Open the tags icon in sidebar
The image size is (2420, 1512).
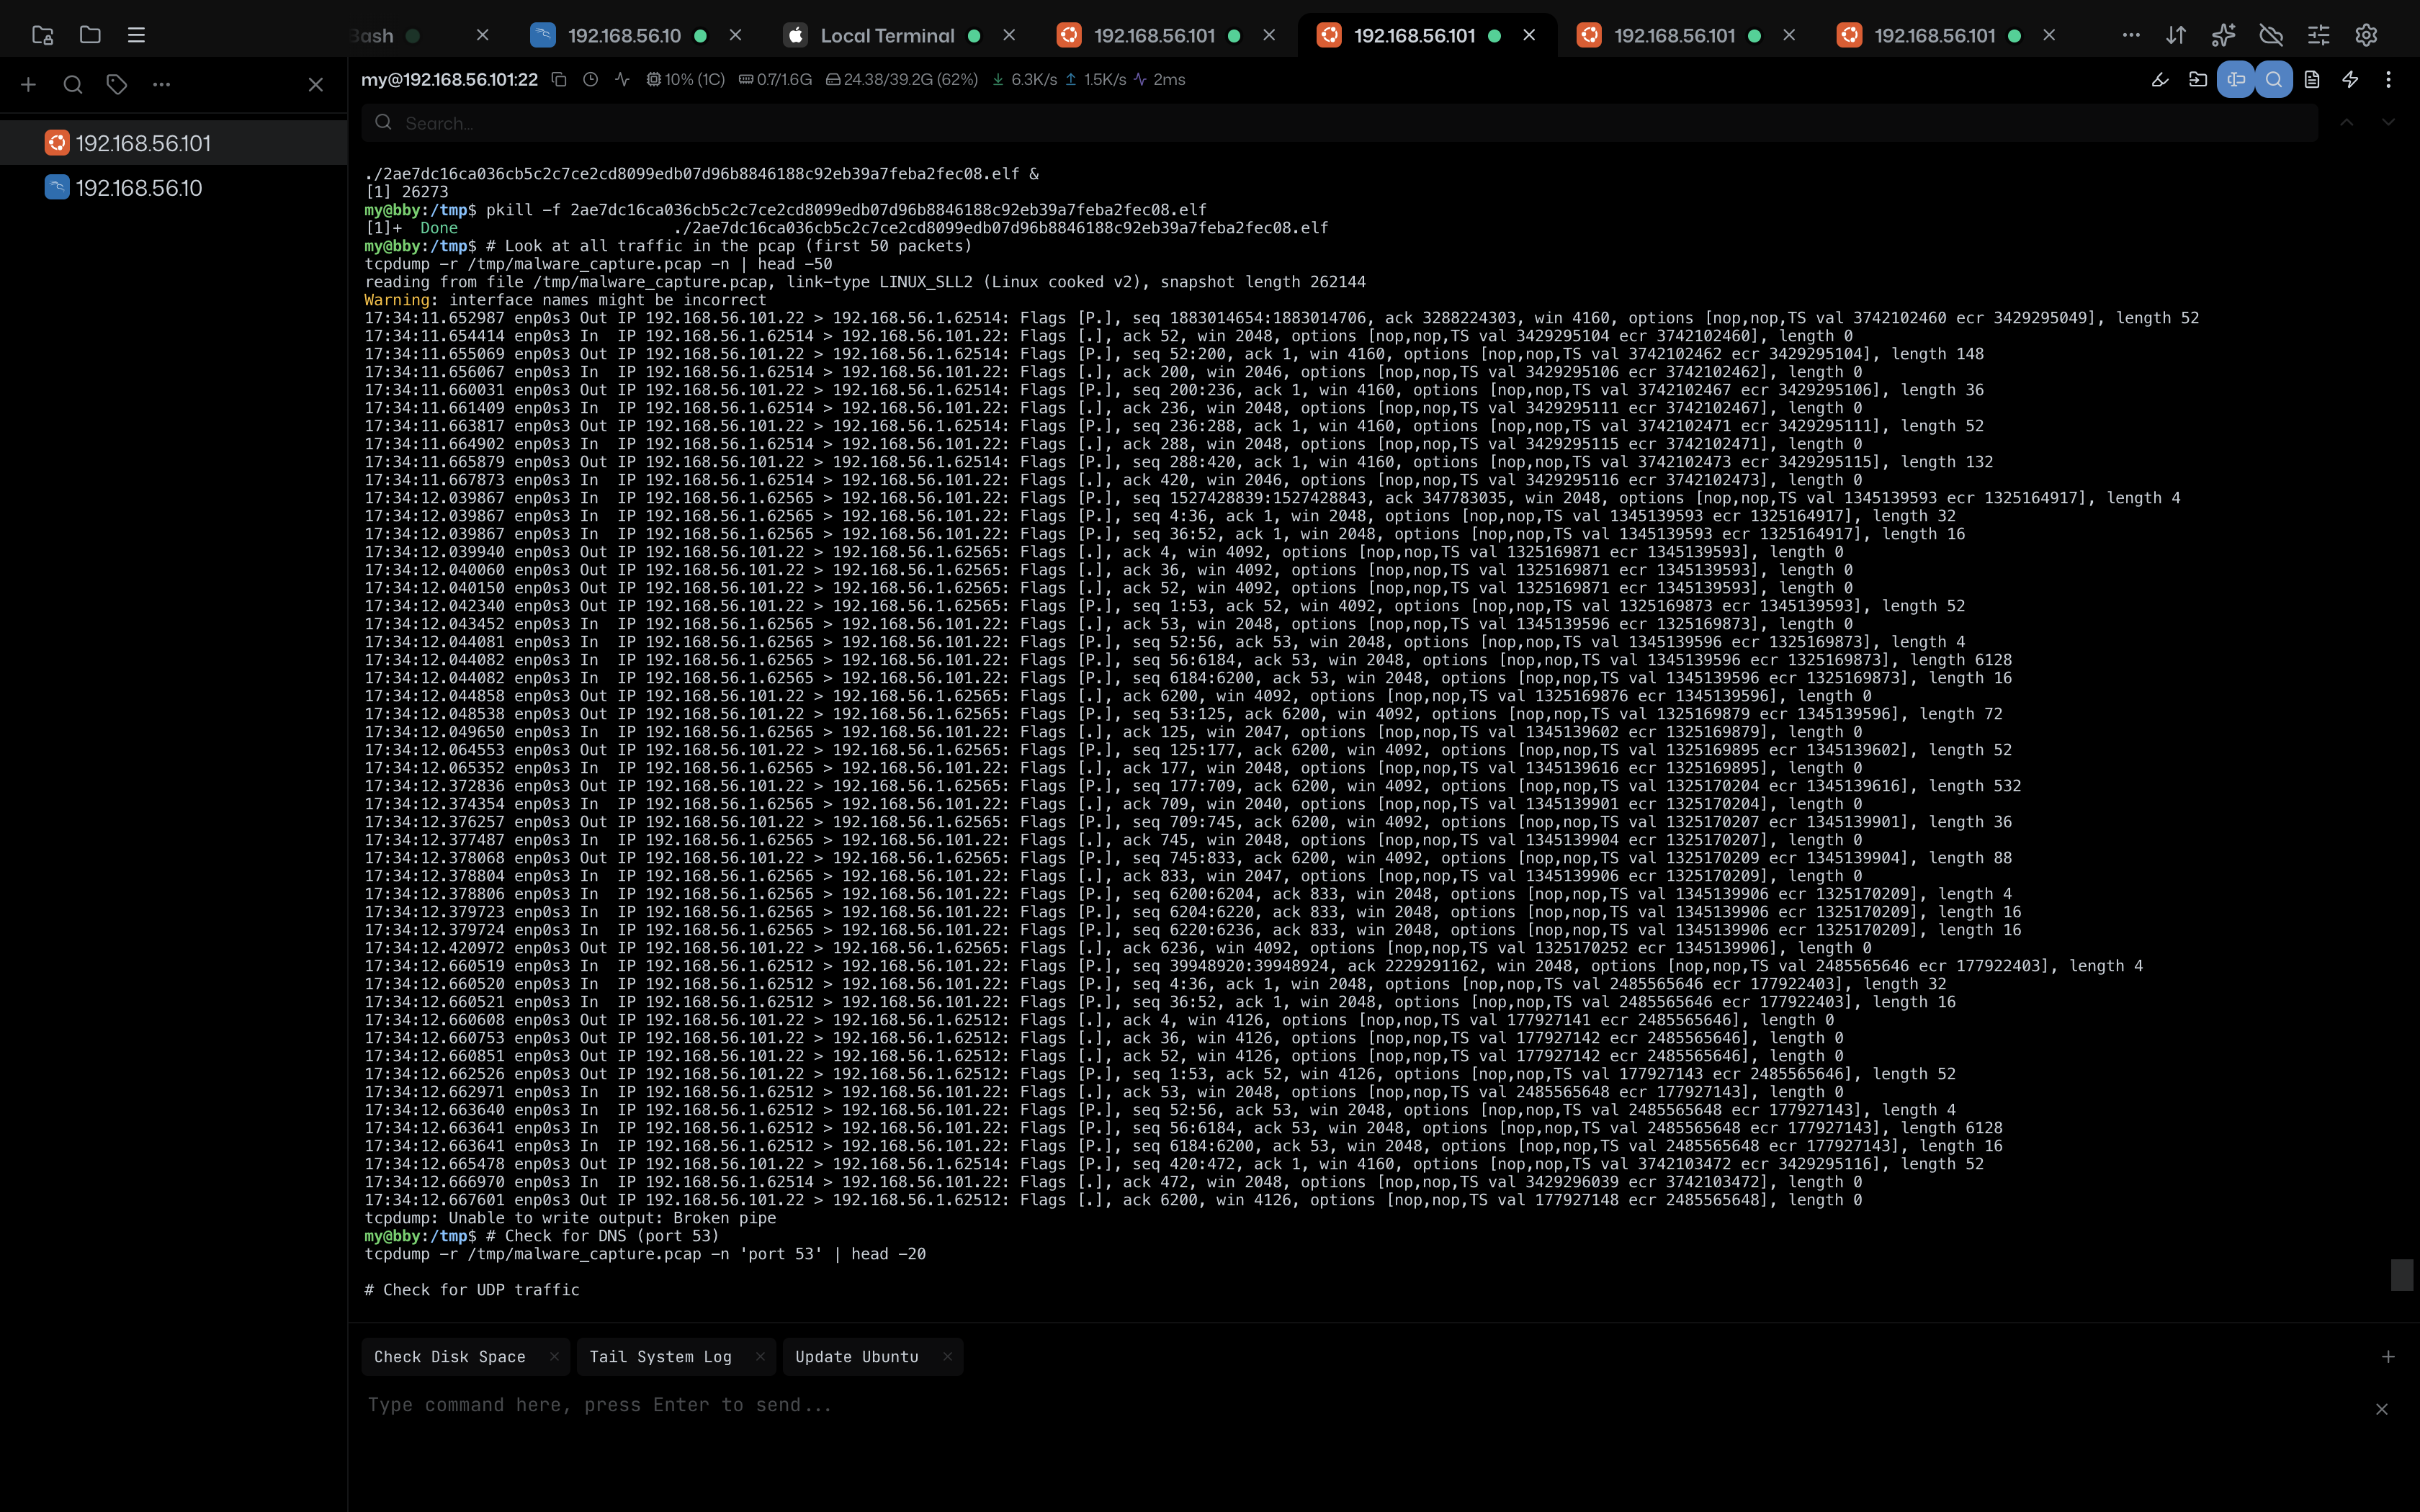tap(117, 85)
